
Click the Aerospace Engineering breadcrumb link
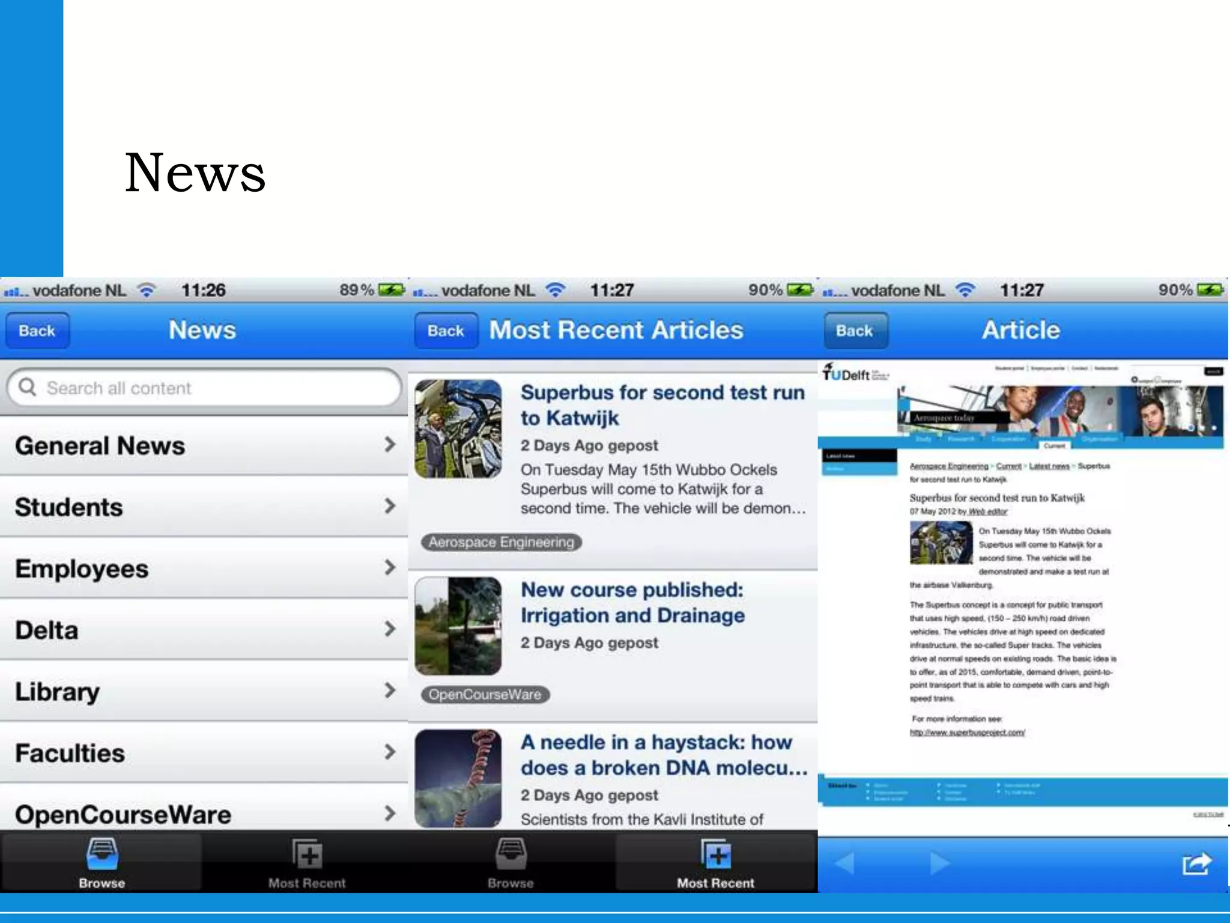point(948,466)
